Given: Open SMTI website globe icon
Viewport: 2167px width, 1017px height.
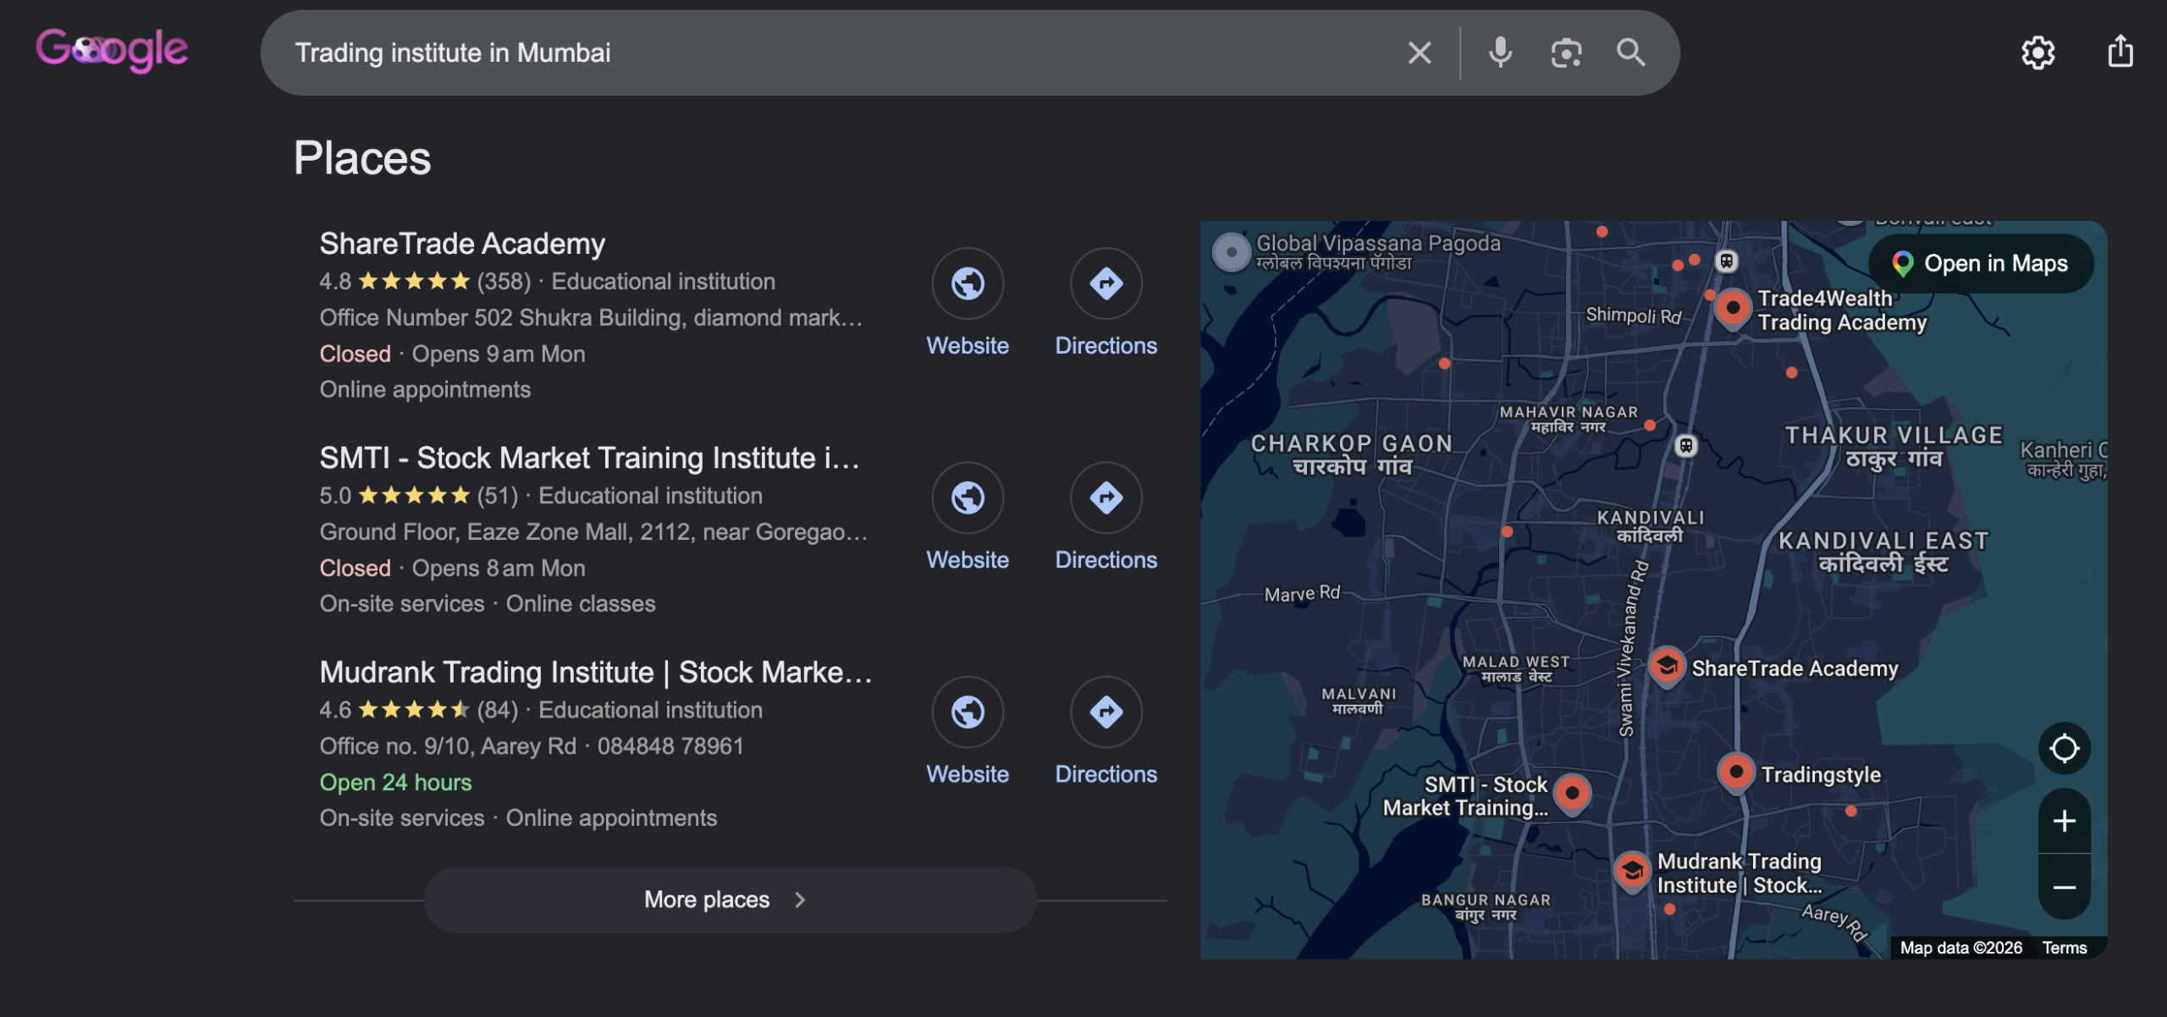Looking at the screenshot, I should point(968,498).
